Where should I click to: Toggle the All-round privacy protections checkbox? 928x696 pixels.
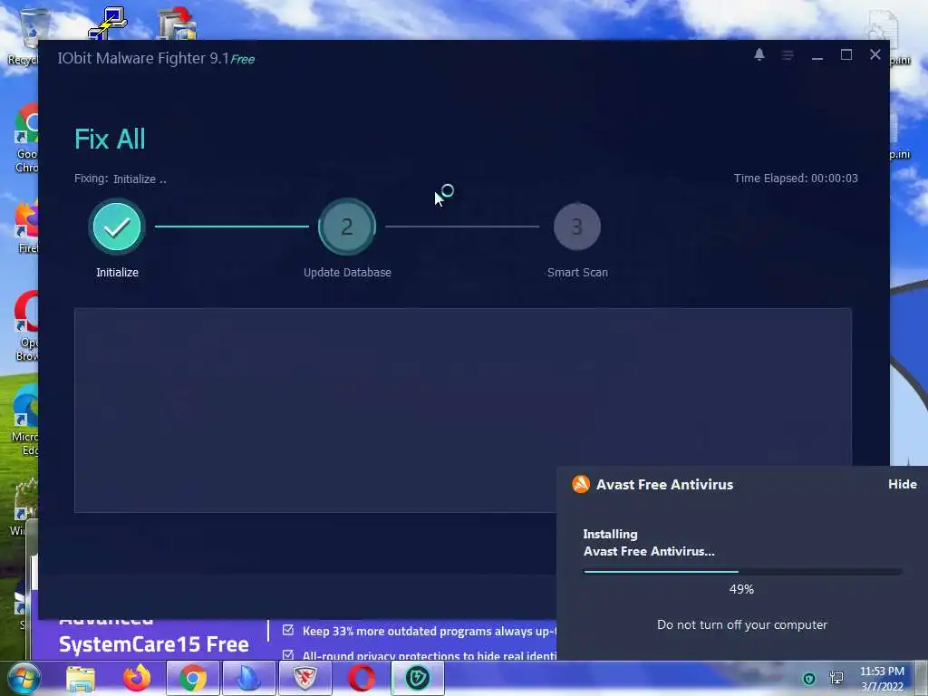[x=288, y=654]
